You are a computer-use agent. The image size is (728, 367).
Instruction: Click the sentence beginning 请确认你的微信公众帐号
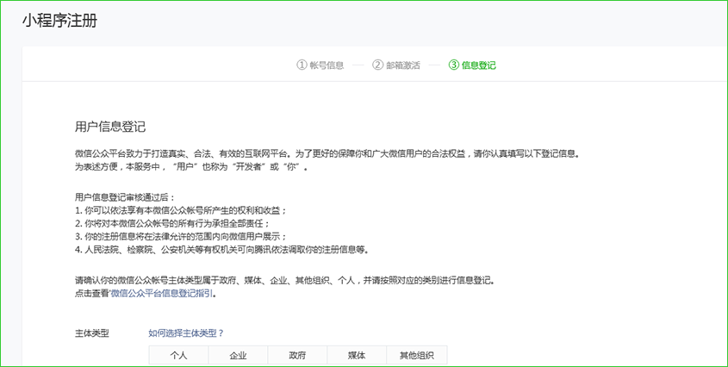(284, 280)
